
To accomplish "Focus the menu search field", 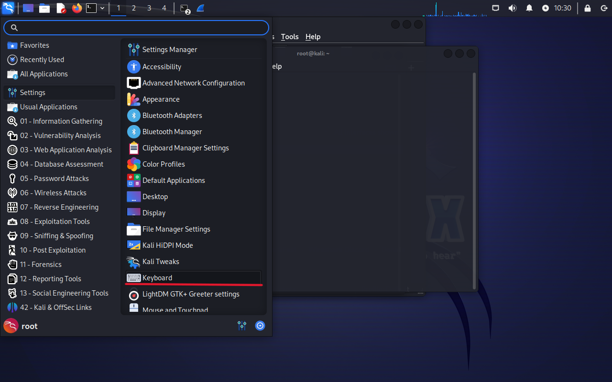I will [x=136, y=28].
